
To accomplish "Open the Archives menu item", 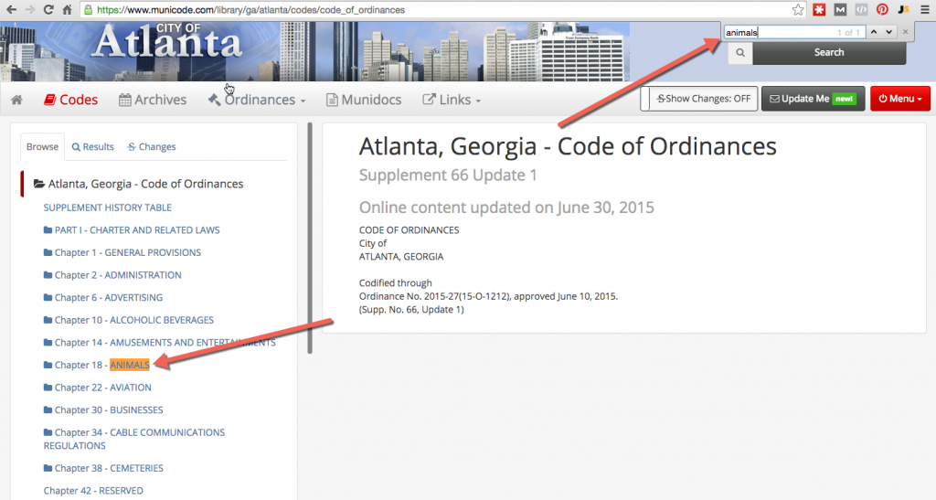I will coord(153,100).
